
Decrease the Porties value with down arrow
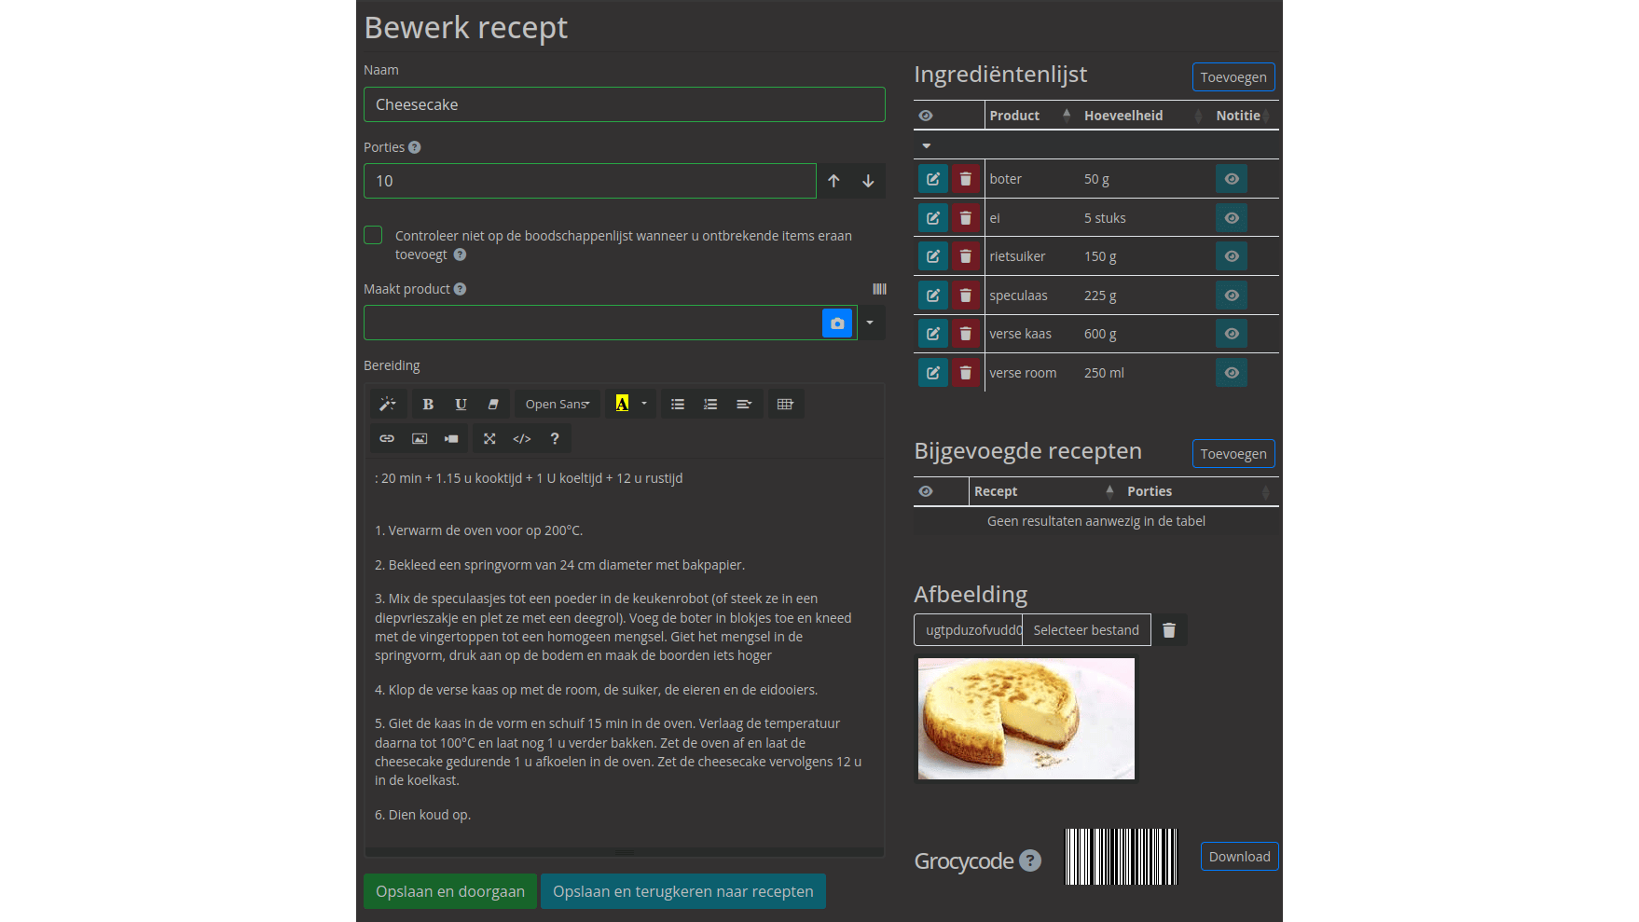868,181
